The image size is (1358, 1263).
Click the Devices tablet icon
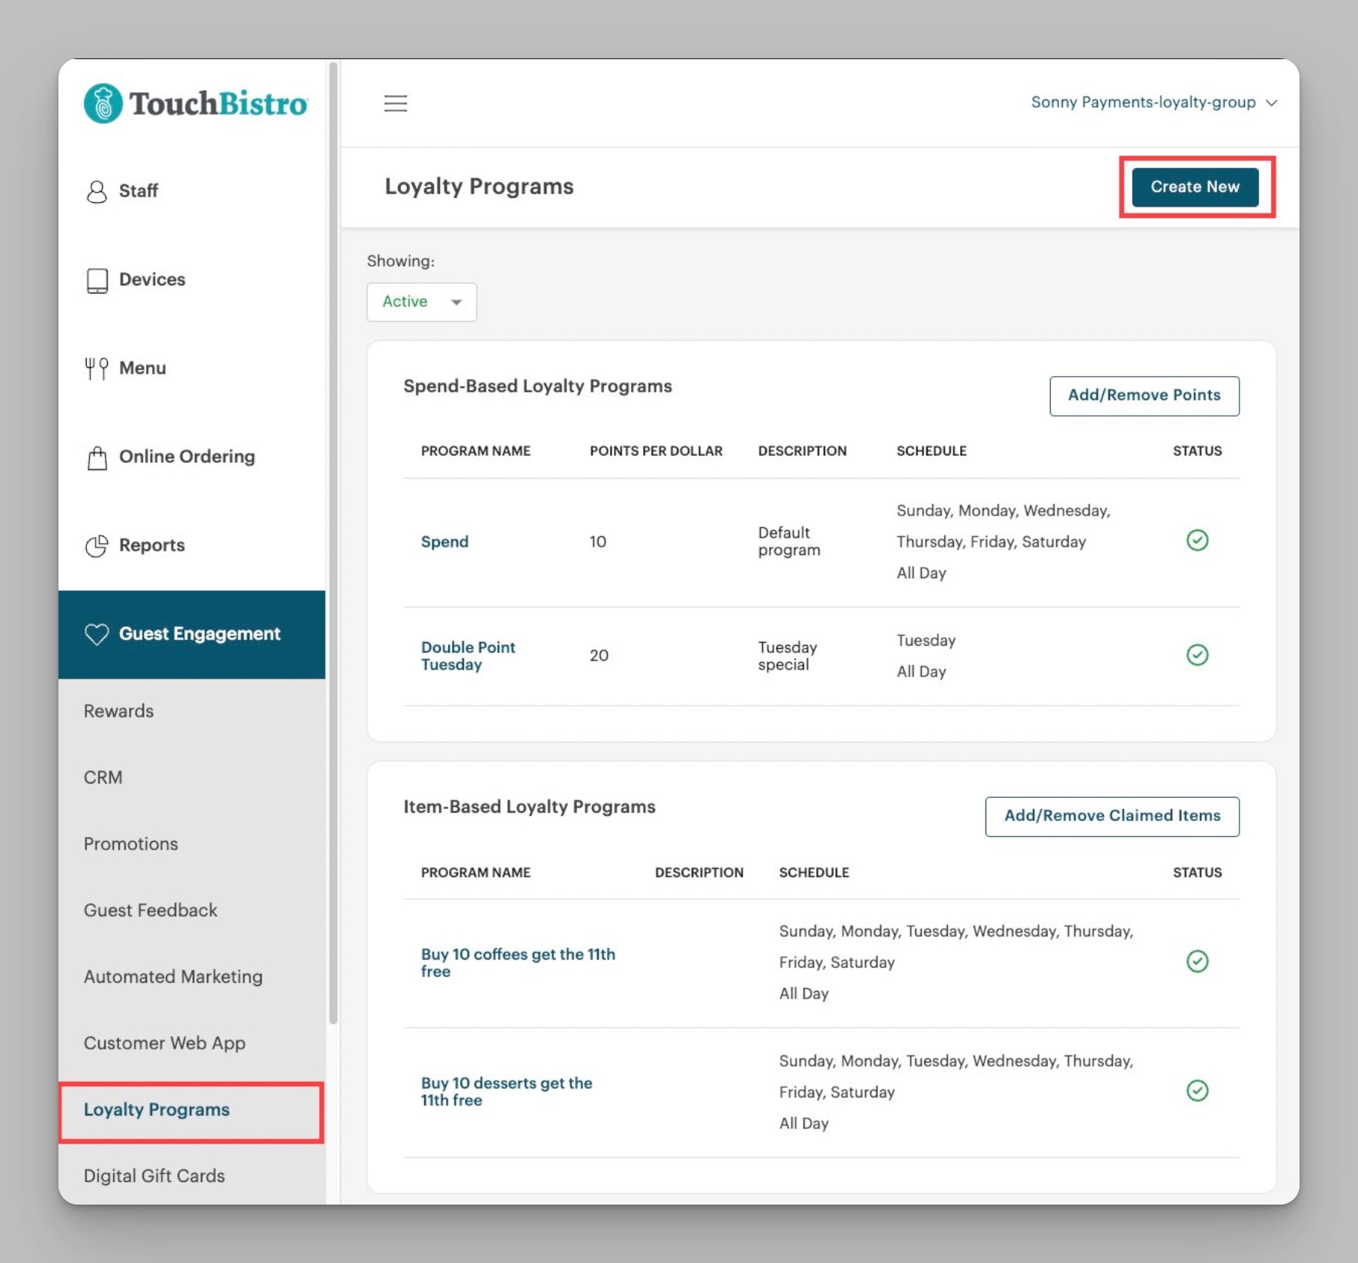[x=97, y=280]
